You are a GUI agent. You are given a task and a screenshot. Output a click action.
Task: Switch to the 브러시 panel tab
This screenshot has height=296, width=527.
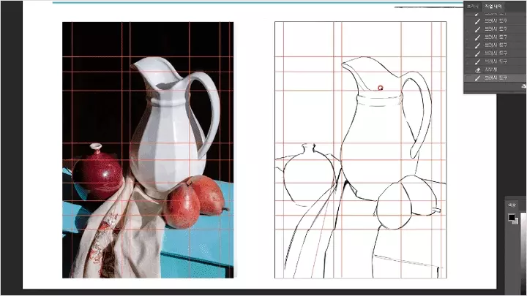[472, 7]
